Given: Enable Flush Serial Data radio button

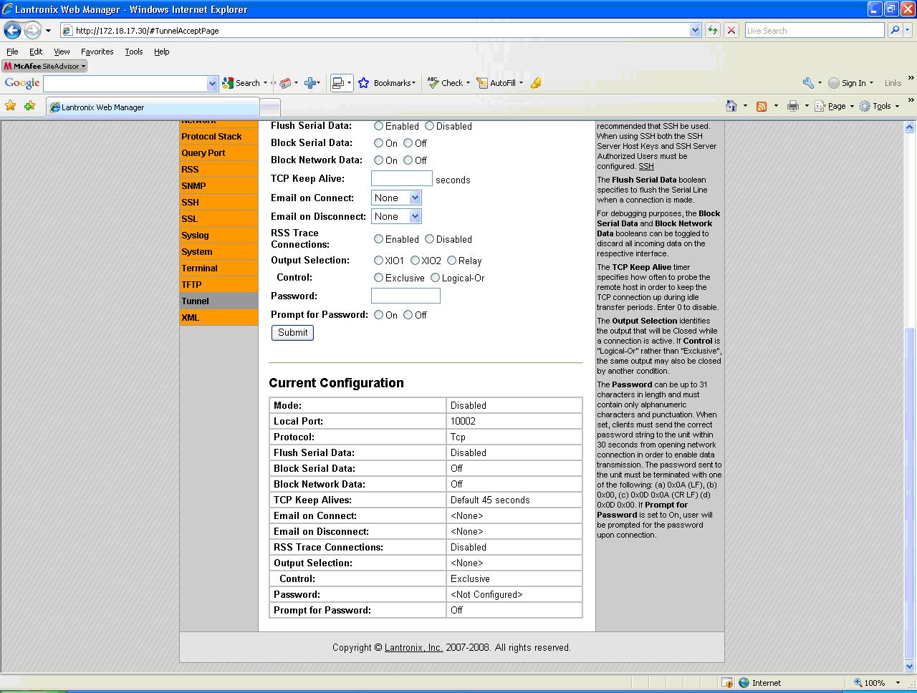Looking at the screenshot, I should coord(379,126).
